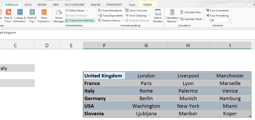Select column I header
Image resolution: width=255 pixels, height=120 pixels.
(230, 45)
